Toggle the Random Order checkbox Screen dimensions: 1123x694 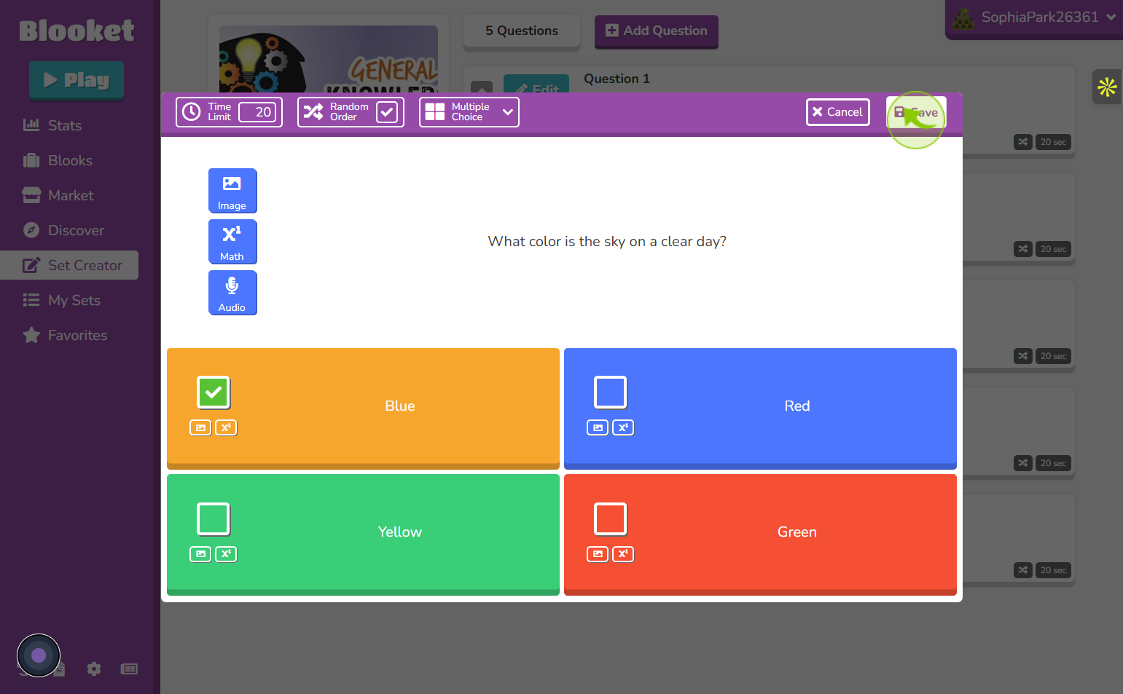click(x=387, y=112)
